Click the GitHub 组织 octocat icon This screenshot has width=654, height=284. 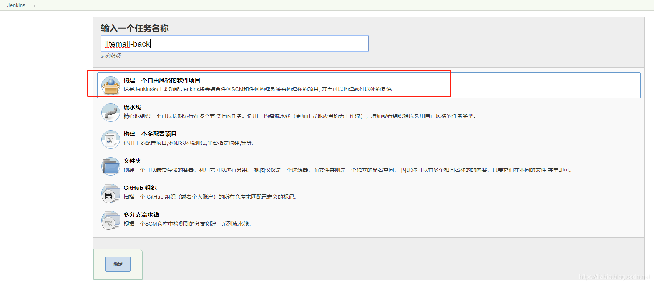pos(111,193)
